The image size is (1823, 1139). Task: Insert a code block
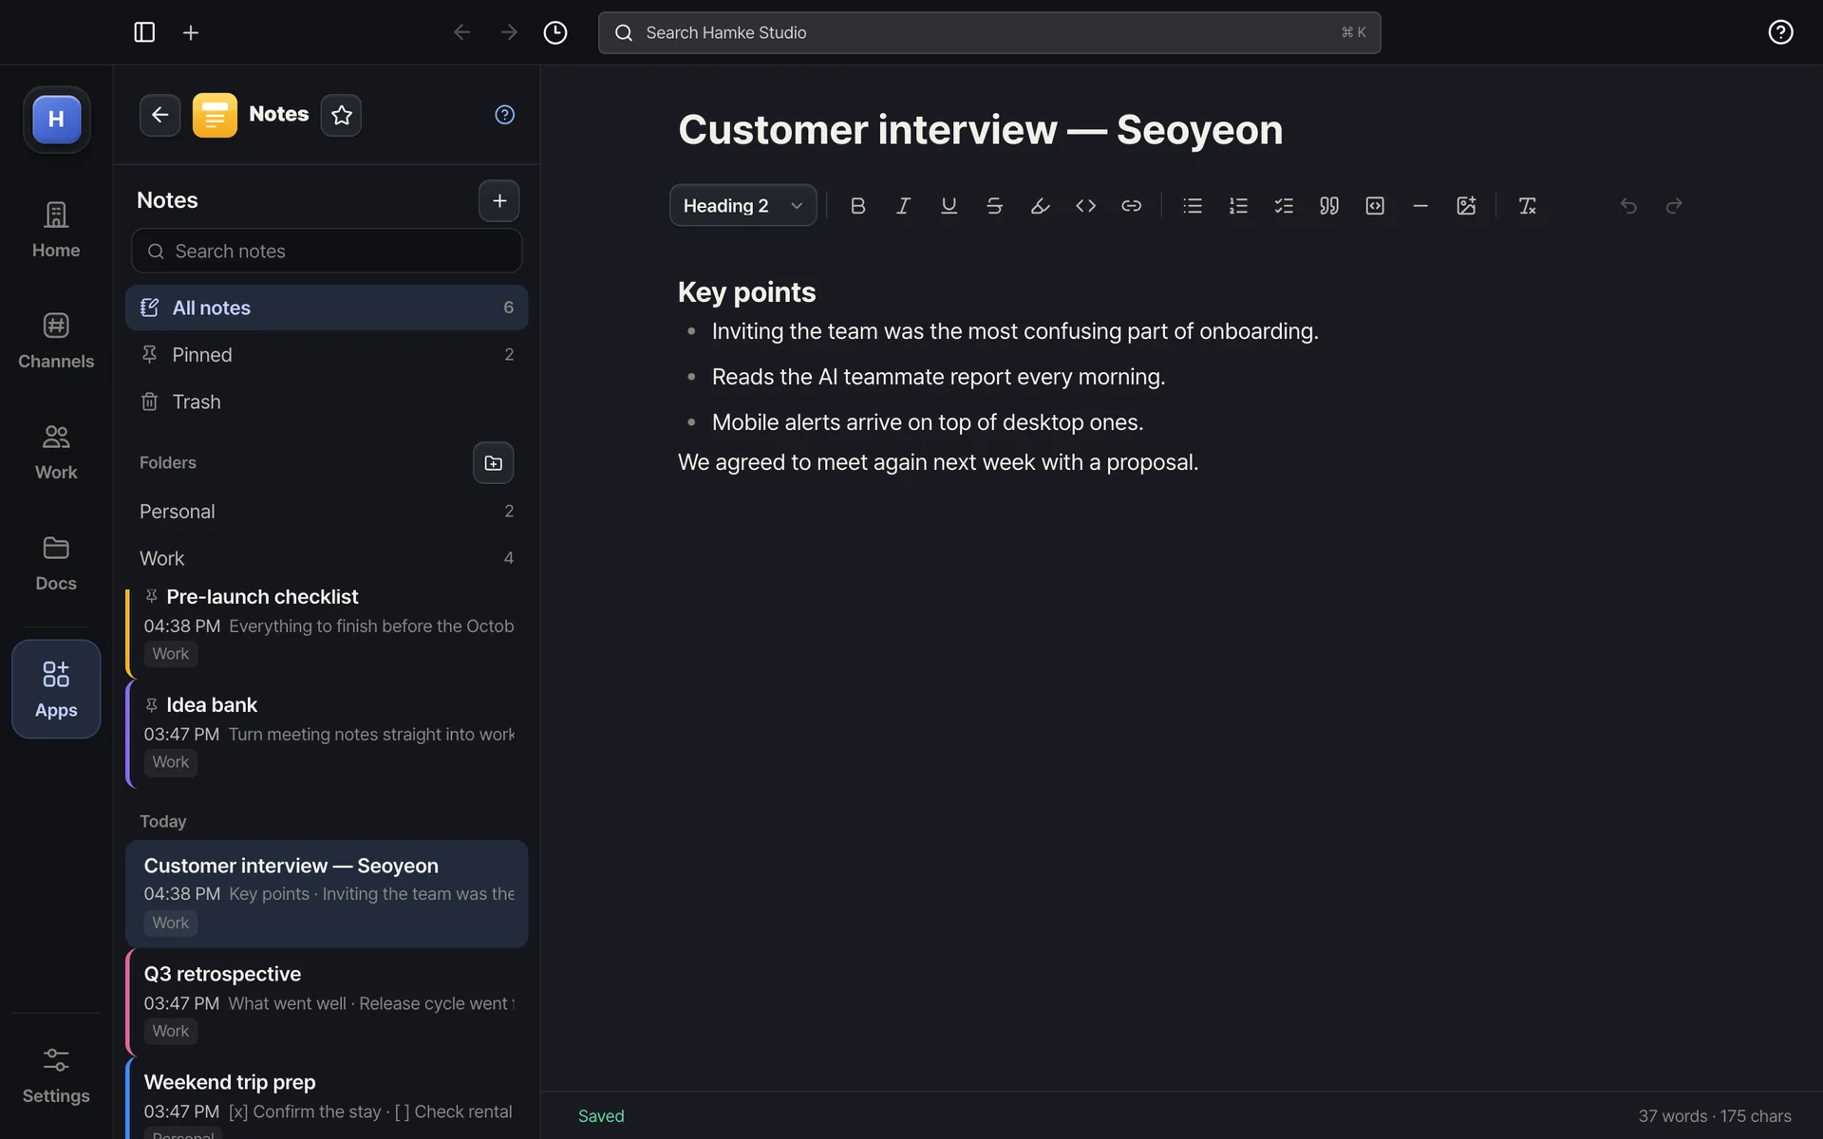1375,206
